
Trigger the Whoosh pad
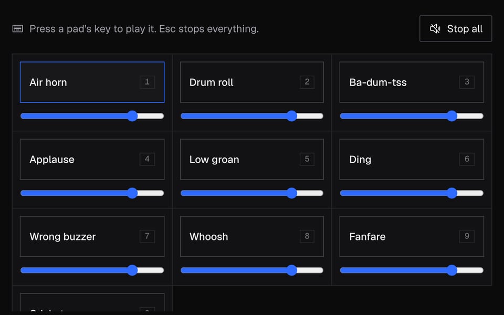tap(251, 237)
